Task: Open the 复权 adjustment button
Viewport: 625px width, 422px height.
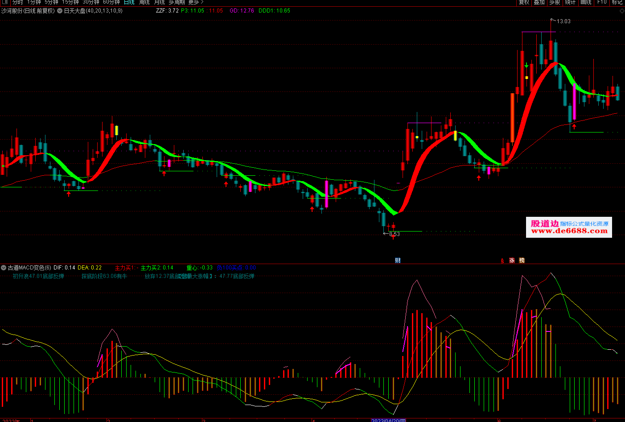Action: pos(524,2)
